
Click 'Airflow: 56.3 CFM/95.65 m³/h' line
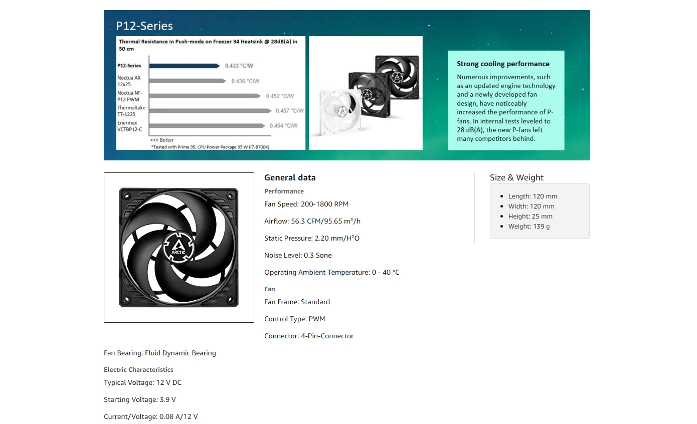312,221
